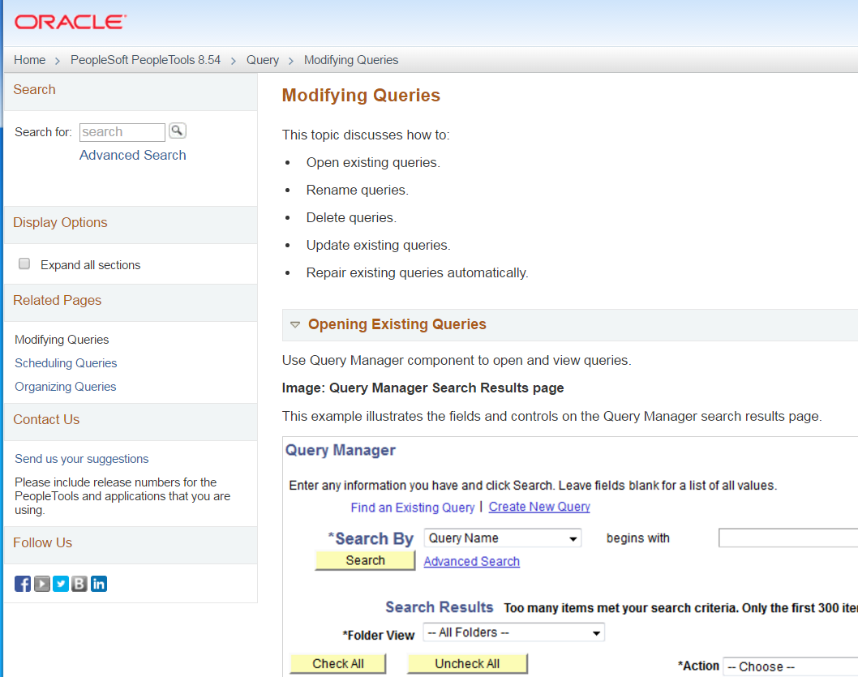Screen dimensions: 858x677
Task: Select Modifying Queries breadcrumb item
Action: click(351, 60)
